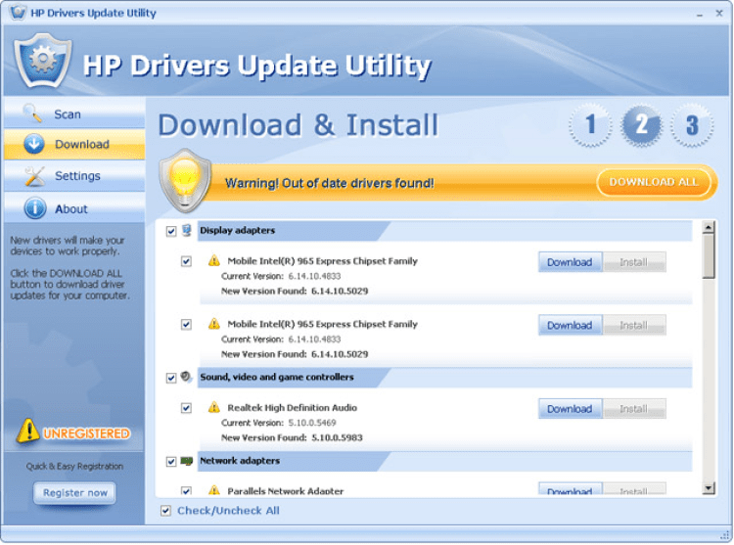Click Sound, video and game controllers header
Screen dimensions: 734x545
click(x=444, y=377)
